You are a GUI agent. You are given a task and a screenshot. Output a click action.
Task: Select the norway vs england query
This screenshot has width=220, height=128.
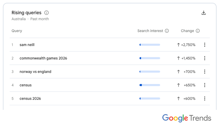[x=35, y=72]
